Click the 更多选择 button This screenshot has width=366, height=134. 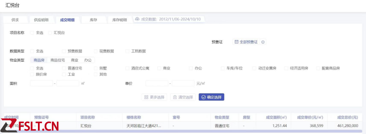click(x=154, y=97)
